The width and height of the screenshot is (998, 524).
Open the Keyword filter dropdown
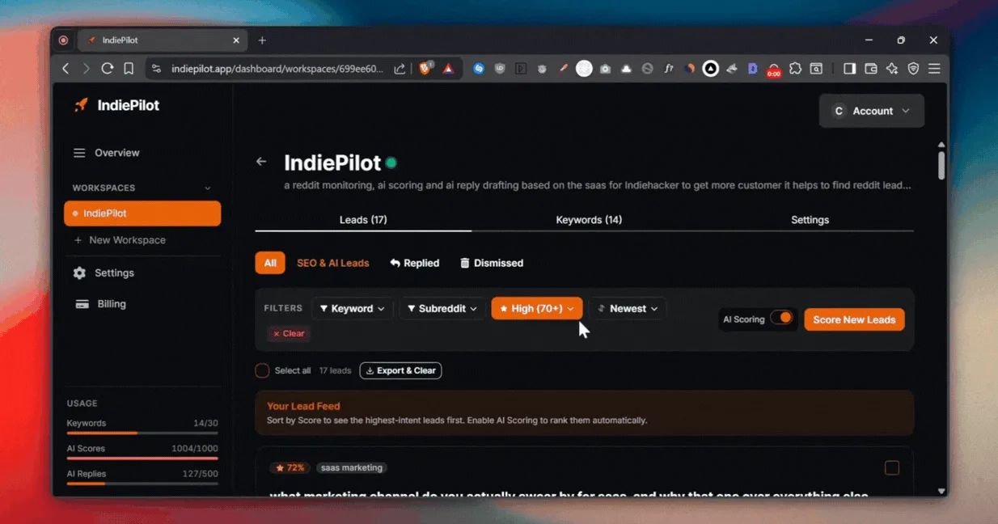pyautogui.click(x=353, y=308)
